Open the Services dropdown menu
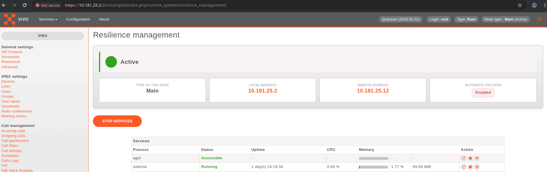Screen dimensions: 547x172 pos(48,19)
